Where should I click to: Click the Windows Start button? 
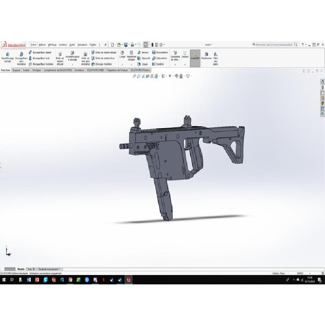(3, 280)
